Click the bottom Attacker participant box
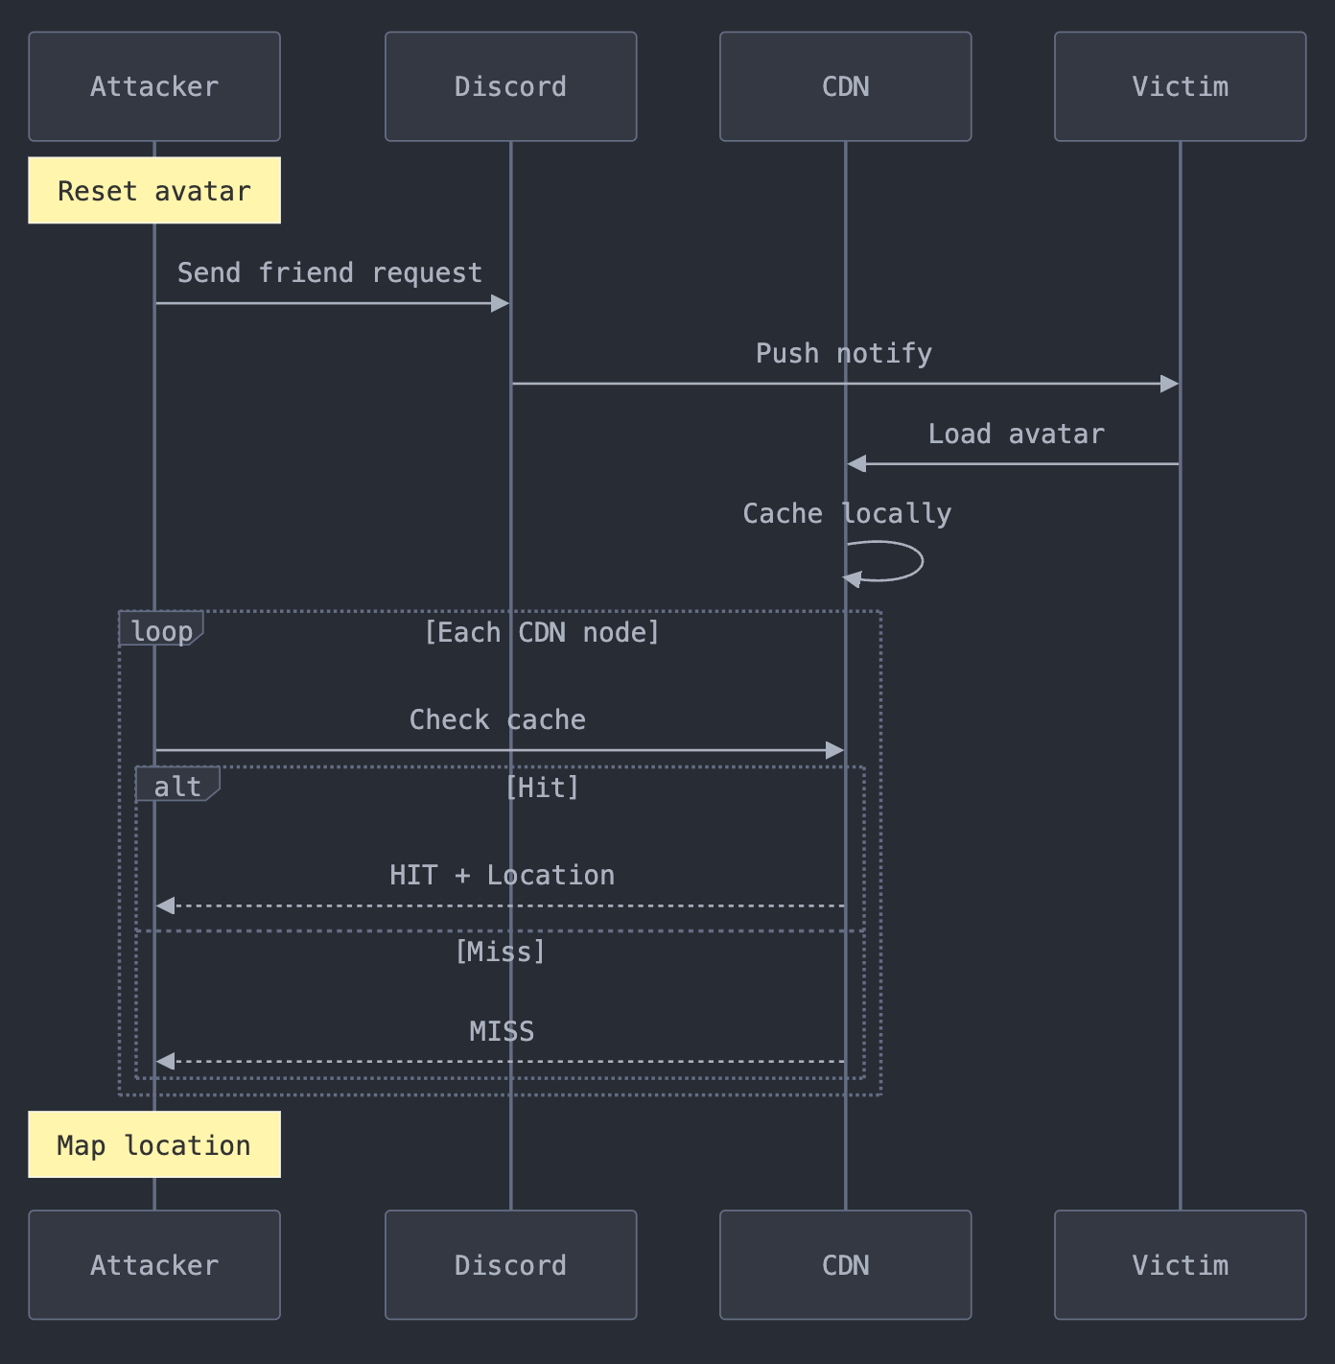Screen dimensions: 1335x1364 (x=153, y=1264)
